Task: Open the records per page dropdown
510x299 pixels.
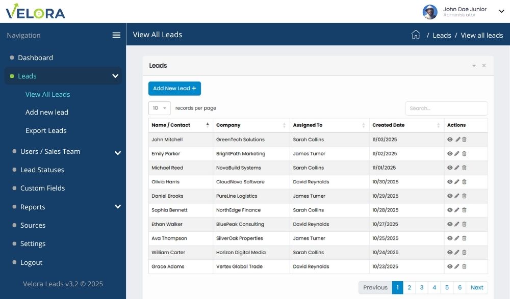Action: [159, 108]
